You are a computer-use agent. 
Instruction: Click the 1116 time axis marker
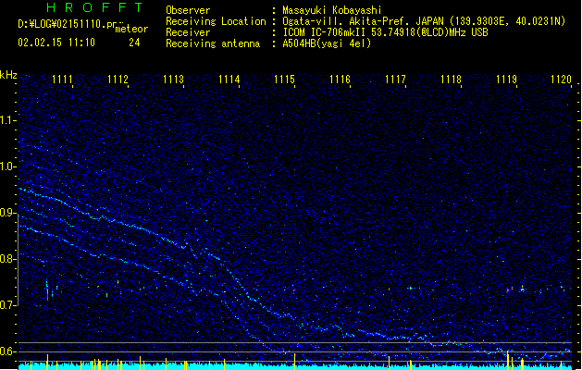[340, 80]
